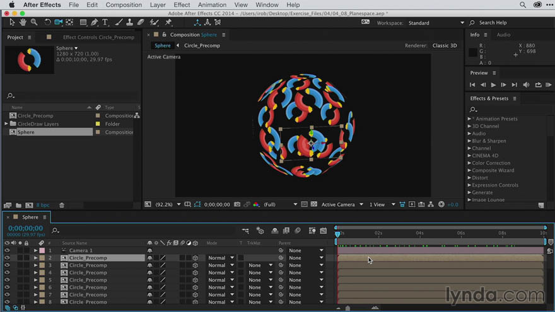
Task: Select the Rectangle shape tool
Action: click(x=83, y=22)
